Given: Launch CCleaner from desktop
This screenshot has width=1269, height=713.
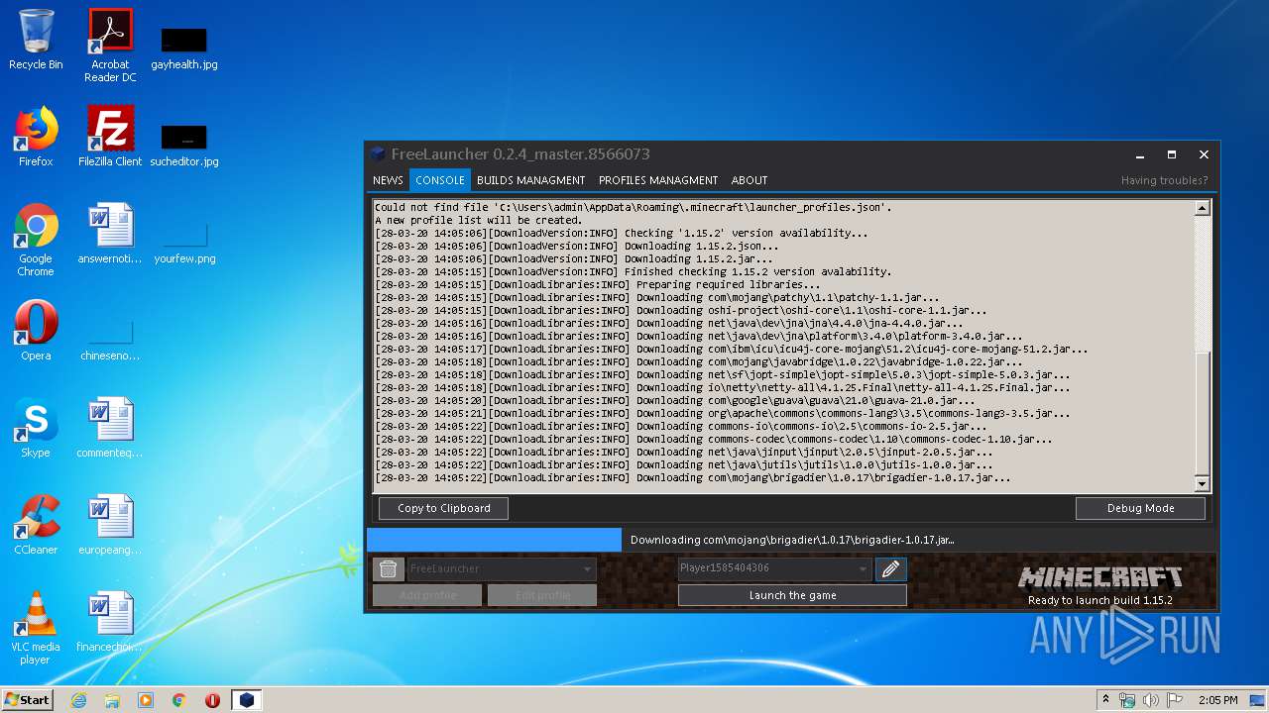Looking at the screenshot, I should (36, 525).
